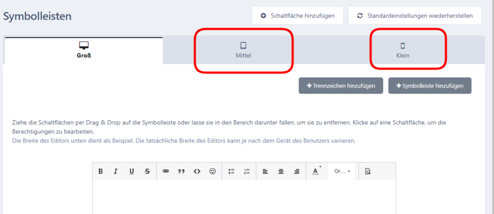Insert a quote with quotation icon
The width and height of the screenshot is (494, 214).
tap(181, 171)
